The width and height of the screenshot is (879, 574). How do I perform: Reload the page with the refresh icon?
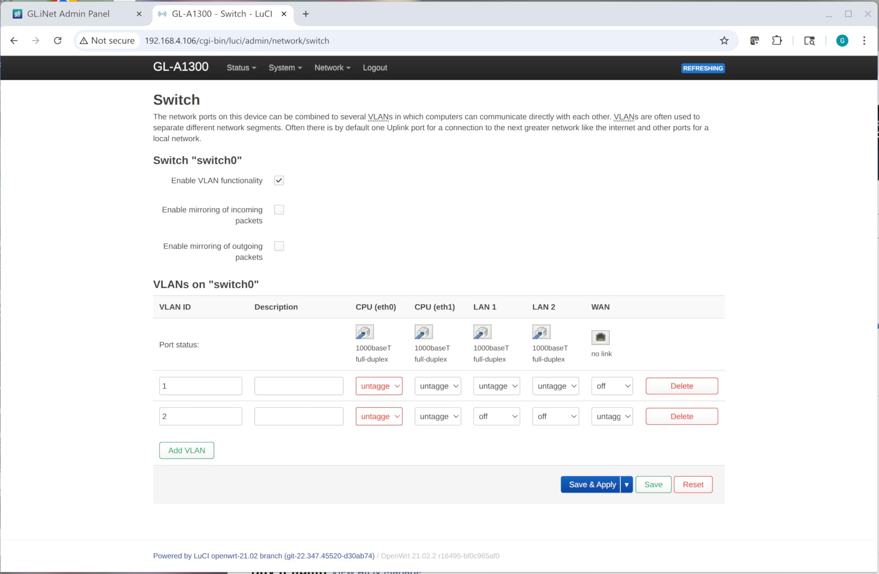[x=58, y=41]
